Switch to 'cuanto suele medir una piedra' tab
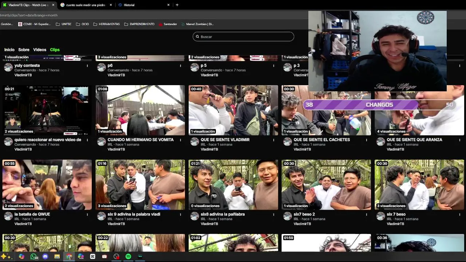This screenshot has height=262, width=466. [x=86, y=5]
